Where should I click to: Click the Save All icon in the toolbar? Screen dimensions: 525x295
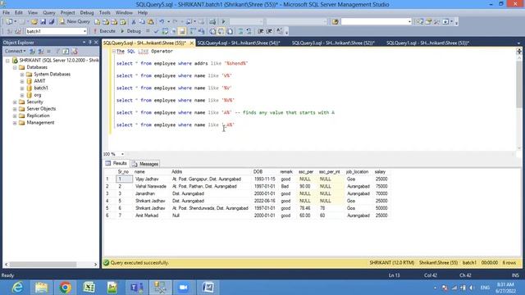pyautogui.click(x=52, y=21)
